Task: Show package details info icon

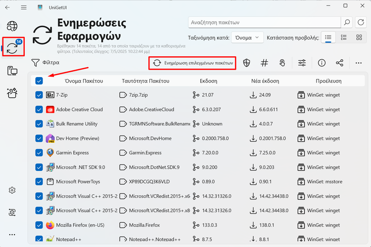Action: tap(322, 63)
